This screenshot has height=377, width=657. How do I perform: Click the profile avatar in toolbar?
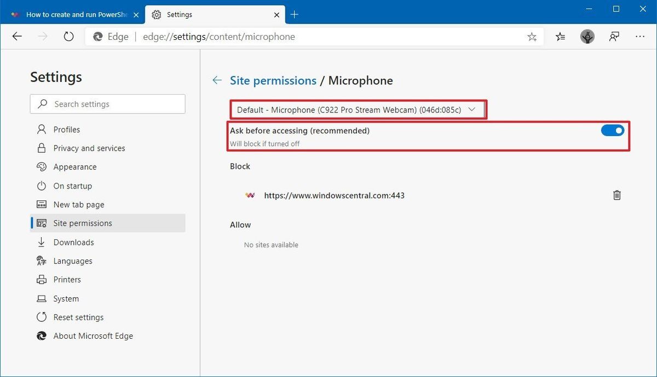click(x=587, y=36)
